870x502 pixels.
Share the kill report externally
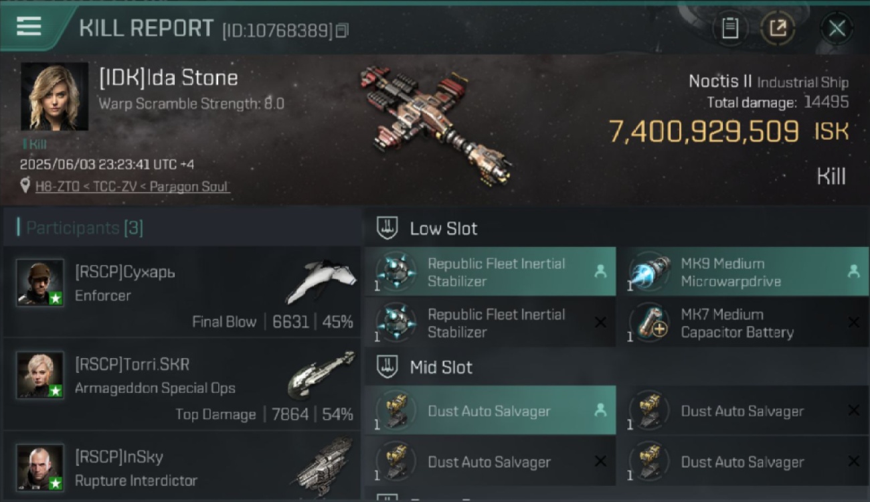[778, 28]
